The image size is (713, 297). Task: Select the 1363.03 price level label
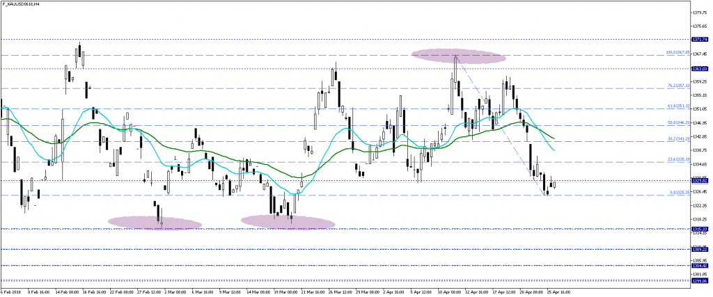[699, 69]
